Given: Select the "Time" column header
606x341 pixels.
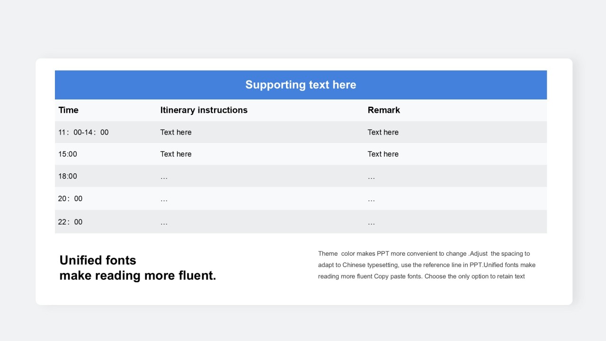Looking at the screenshot, I should (x=69, y=110).
